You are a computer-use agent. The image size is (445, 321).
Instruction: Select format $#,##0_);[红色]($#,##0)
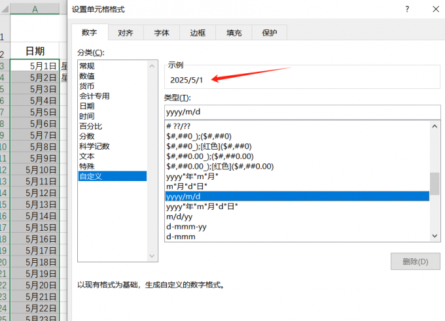pyautogui.click(x=297, y=146)
